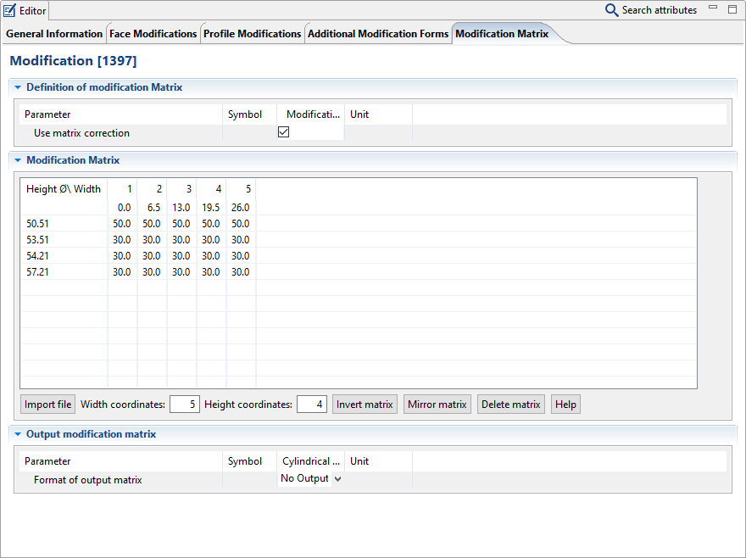Image resolution: width=746 pixels, height=558 pixels.
Task: Click the Mirror matrix button
Action: (x=437, y=405)
